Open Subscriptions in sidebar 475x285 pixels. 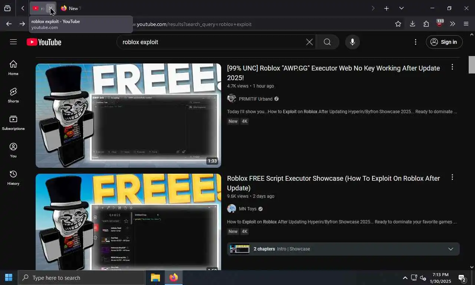[13, 123]
